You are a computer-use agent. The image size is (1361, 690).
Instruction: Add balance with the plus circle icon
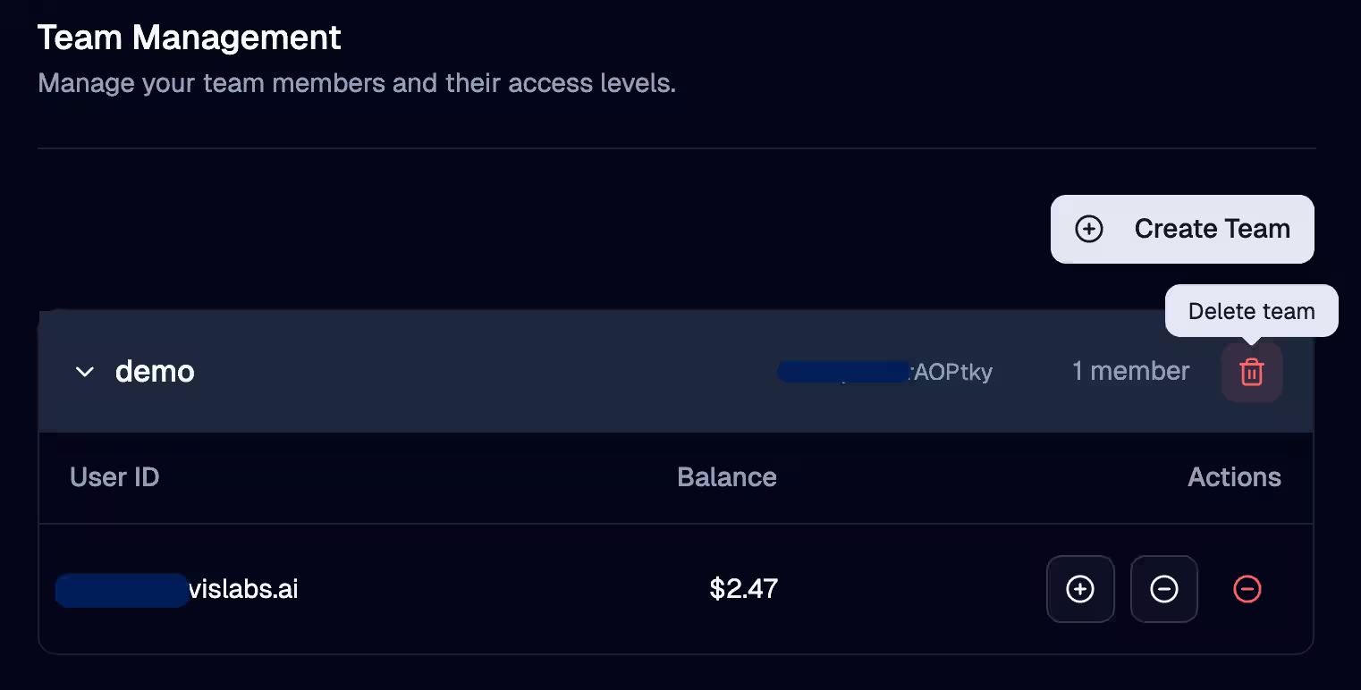1080,589
